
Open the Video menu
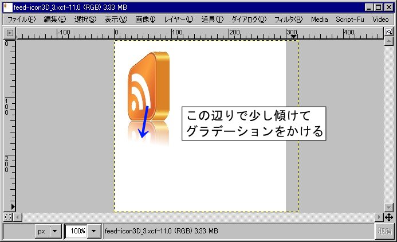click(380, 19)
